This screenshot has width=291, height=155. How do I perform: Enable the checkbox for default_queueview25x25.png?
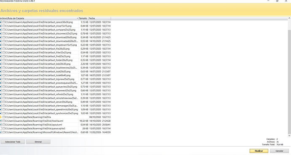4,87
